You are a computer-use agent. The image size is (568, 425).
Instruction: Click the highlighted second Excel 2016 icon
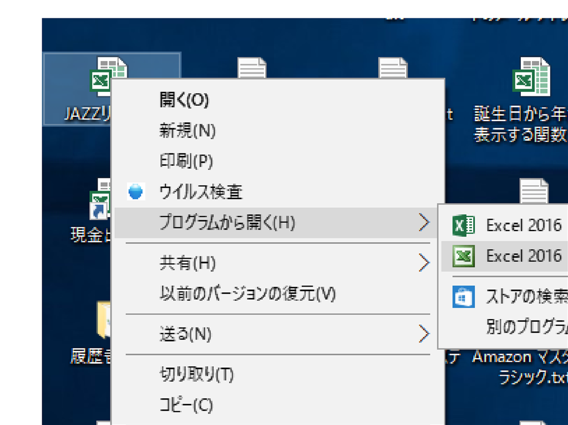coord(463,256)
